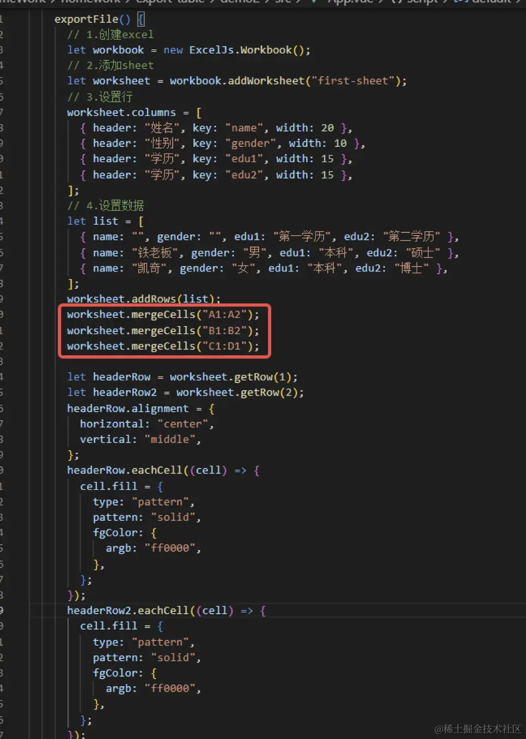Image resolution: width=526 pixels, height=739 pixels.
Task: Click 'vertical: "middle"' property
Action: [137, 439]
